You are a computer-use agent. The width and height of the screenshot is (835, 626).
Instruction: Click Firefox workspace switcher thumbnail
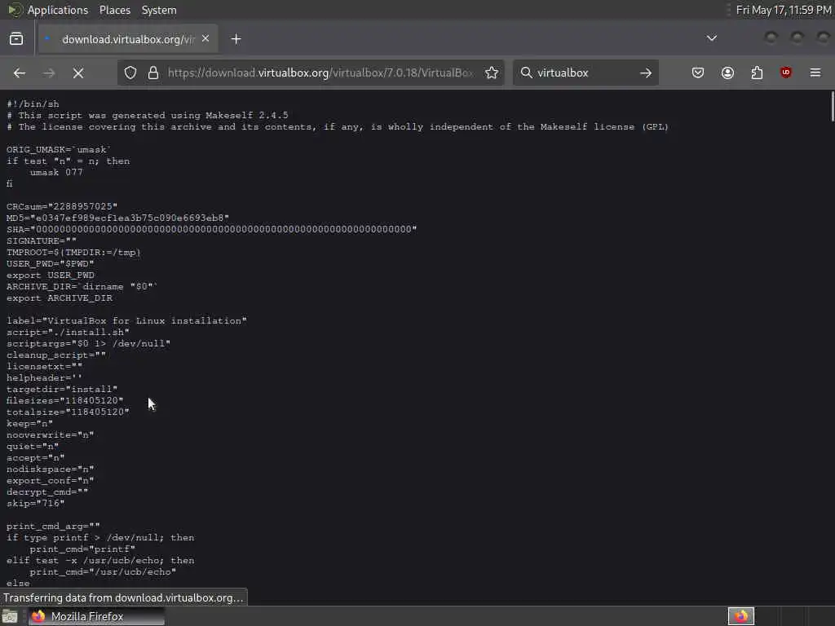[741, 616]
